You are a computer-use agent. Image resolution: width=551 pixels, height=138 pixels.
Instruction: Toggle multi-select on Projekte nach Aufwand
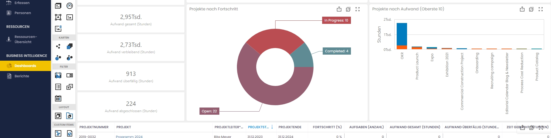(x=531, y=9)
